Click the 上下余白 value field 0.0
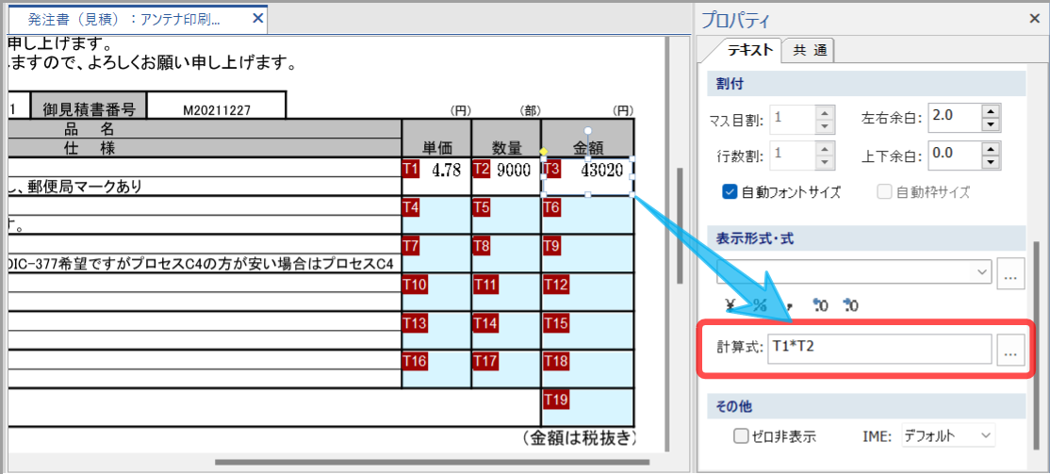 coord(957,155)
